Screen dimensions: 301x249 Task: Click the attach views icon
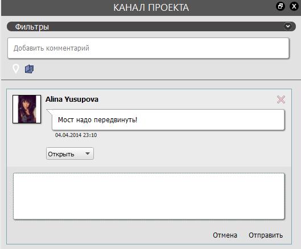(30, 69)
